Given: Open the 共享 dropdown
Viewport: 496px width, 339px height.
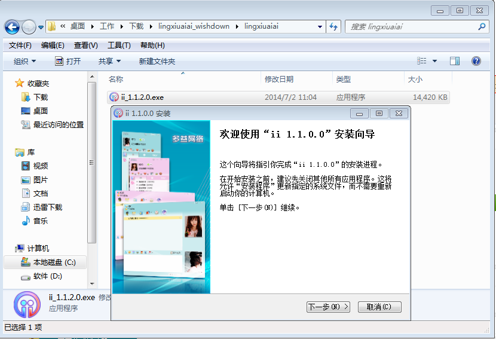Looking at the screenshot, I should coord(109,61).
